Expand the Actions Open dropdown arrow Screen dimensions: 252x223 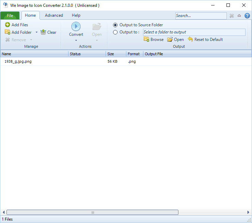click(x=97, y=40)
